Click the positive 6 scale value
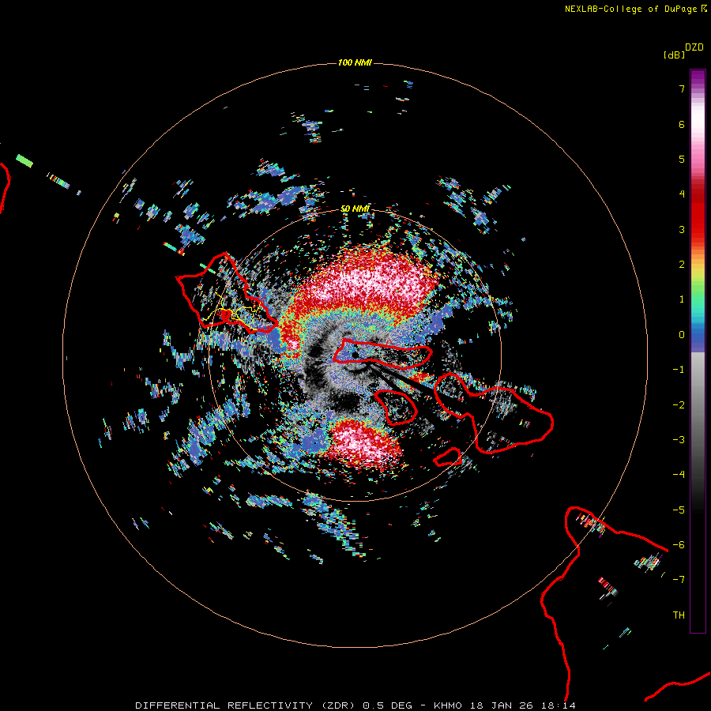Screen dimensions: 711x711 (682, 124)
